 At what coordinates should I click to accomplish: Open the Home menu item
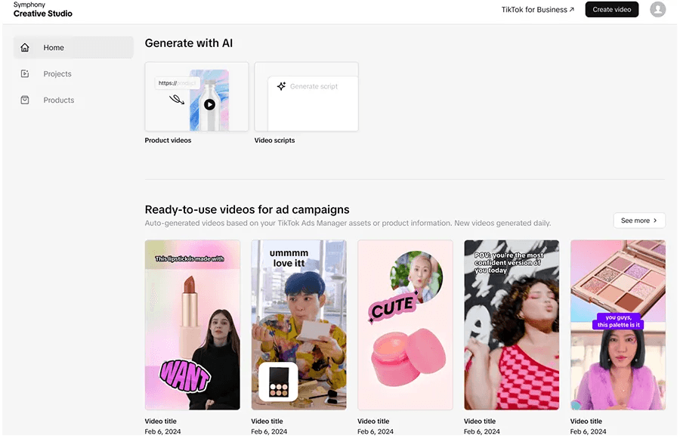tap(73, 48)
